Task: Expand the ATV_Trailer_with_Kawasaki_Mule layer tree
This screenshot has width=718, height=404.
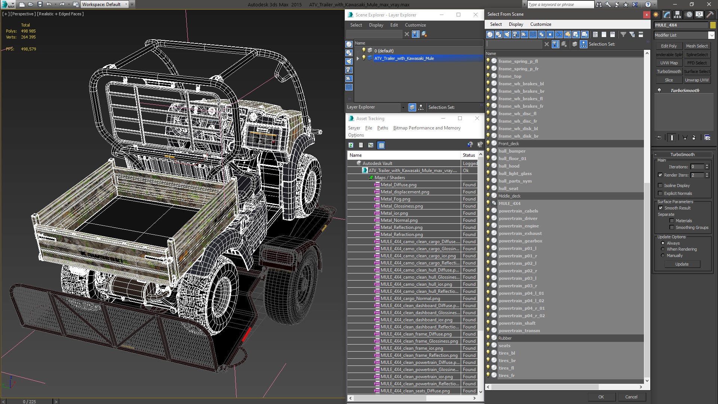Action: (x=358, y=58)
